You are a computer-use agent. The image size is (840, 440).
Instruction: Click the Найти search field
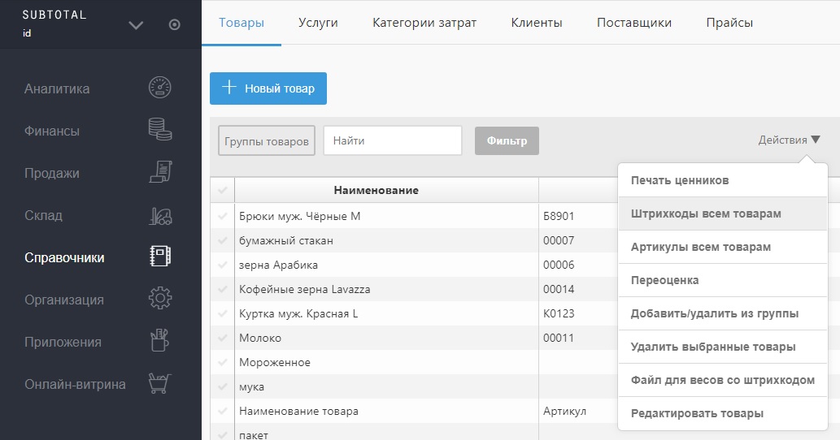393,140
